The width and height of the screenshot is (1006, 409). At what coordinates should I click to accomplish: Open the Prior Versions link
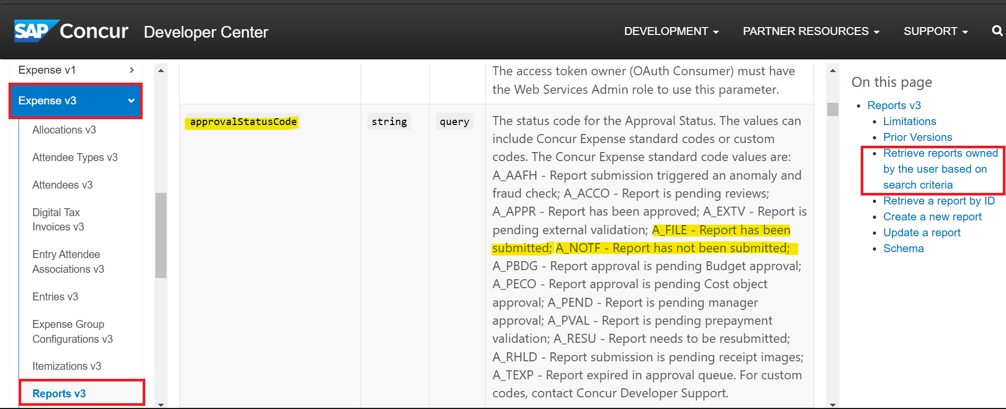pyautogui.click(x=917, y=137)
